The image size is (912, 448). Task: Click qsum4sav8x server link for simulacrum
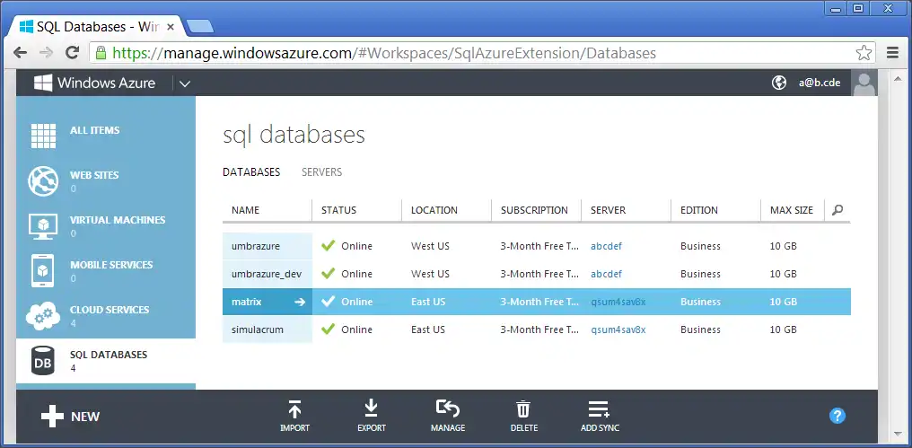click(x=618, y=329)
